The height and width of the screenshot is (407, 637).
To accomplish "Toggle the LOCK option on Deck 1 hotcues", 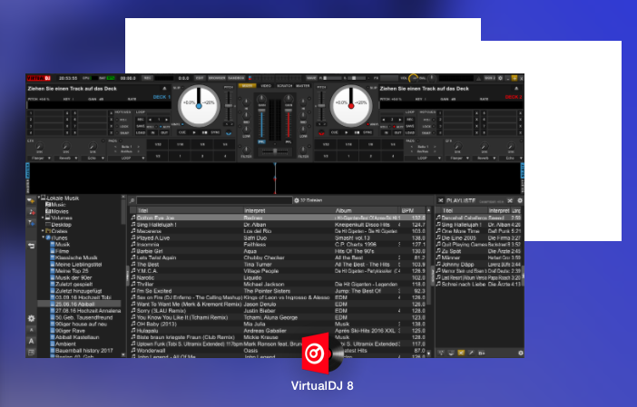I will coord(123,126).
